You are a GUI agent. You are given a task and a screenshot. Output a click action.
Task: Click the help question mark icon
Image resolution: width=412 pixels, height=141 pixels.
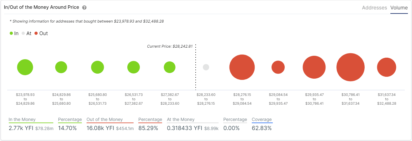pos(84,8)
